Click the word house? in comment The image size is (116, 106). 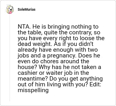[x=28, y=67]
